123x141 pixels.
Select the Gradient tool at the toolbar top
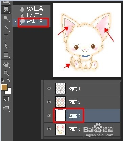6,2
